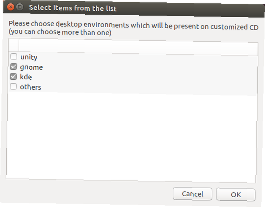The width and height of the screenshot is (265, 208).
Task: Maximize the window with the gray square icon
Action: (x=20, y=7)
